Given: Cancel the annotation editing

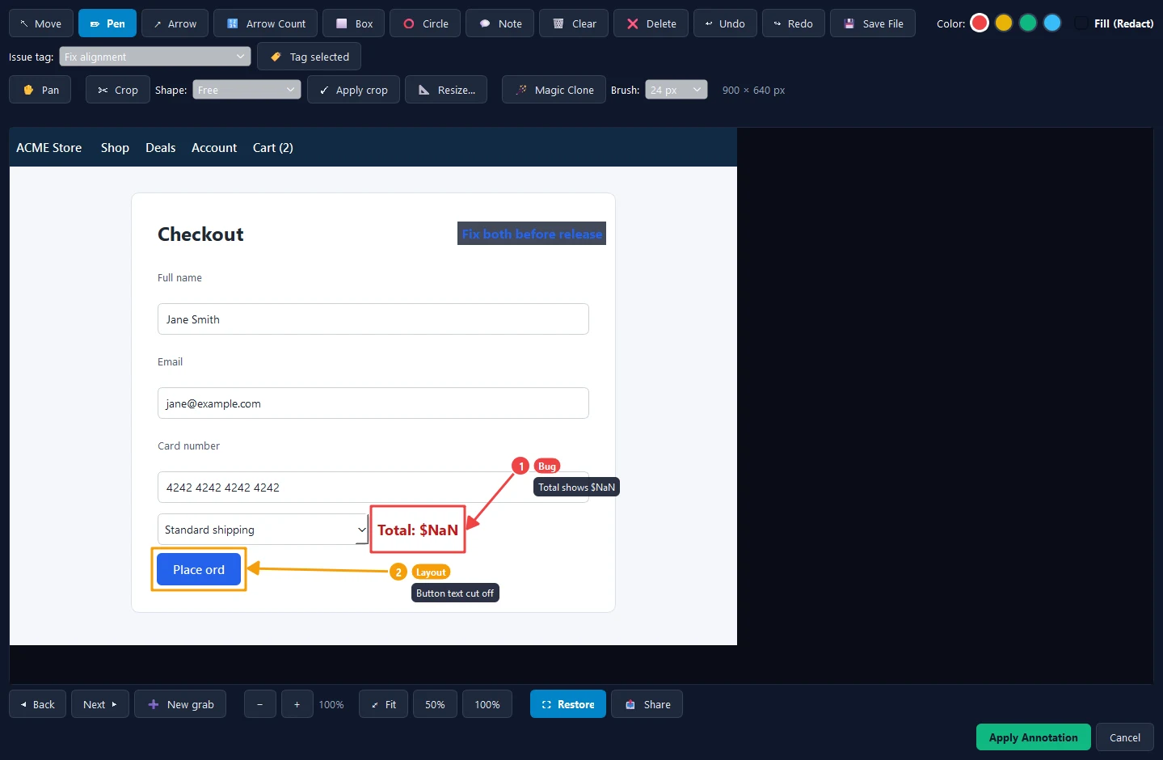Looking at the screenshot, I should coord(1125,737).
